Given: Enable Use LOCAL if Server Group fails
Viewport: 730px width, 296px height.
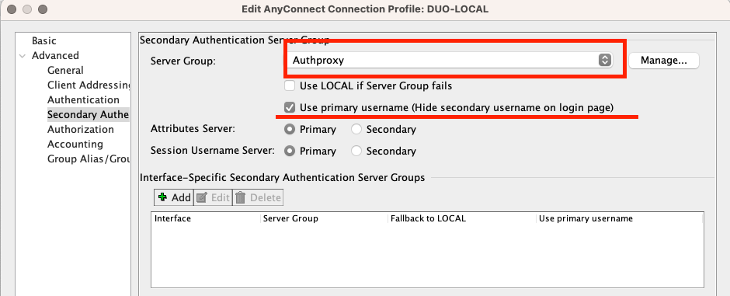Looking at the screenshot, I should pyautogui.click(x=290, y=85).
